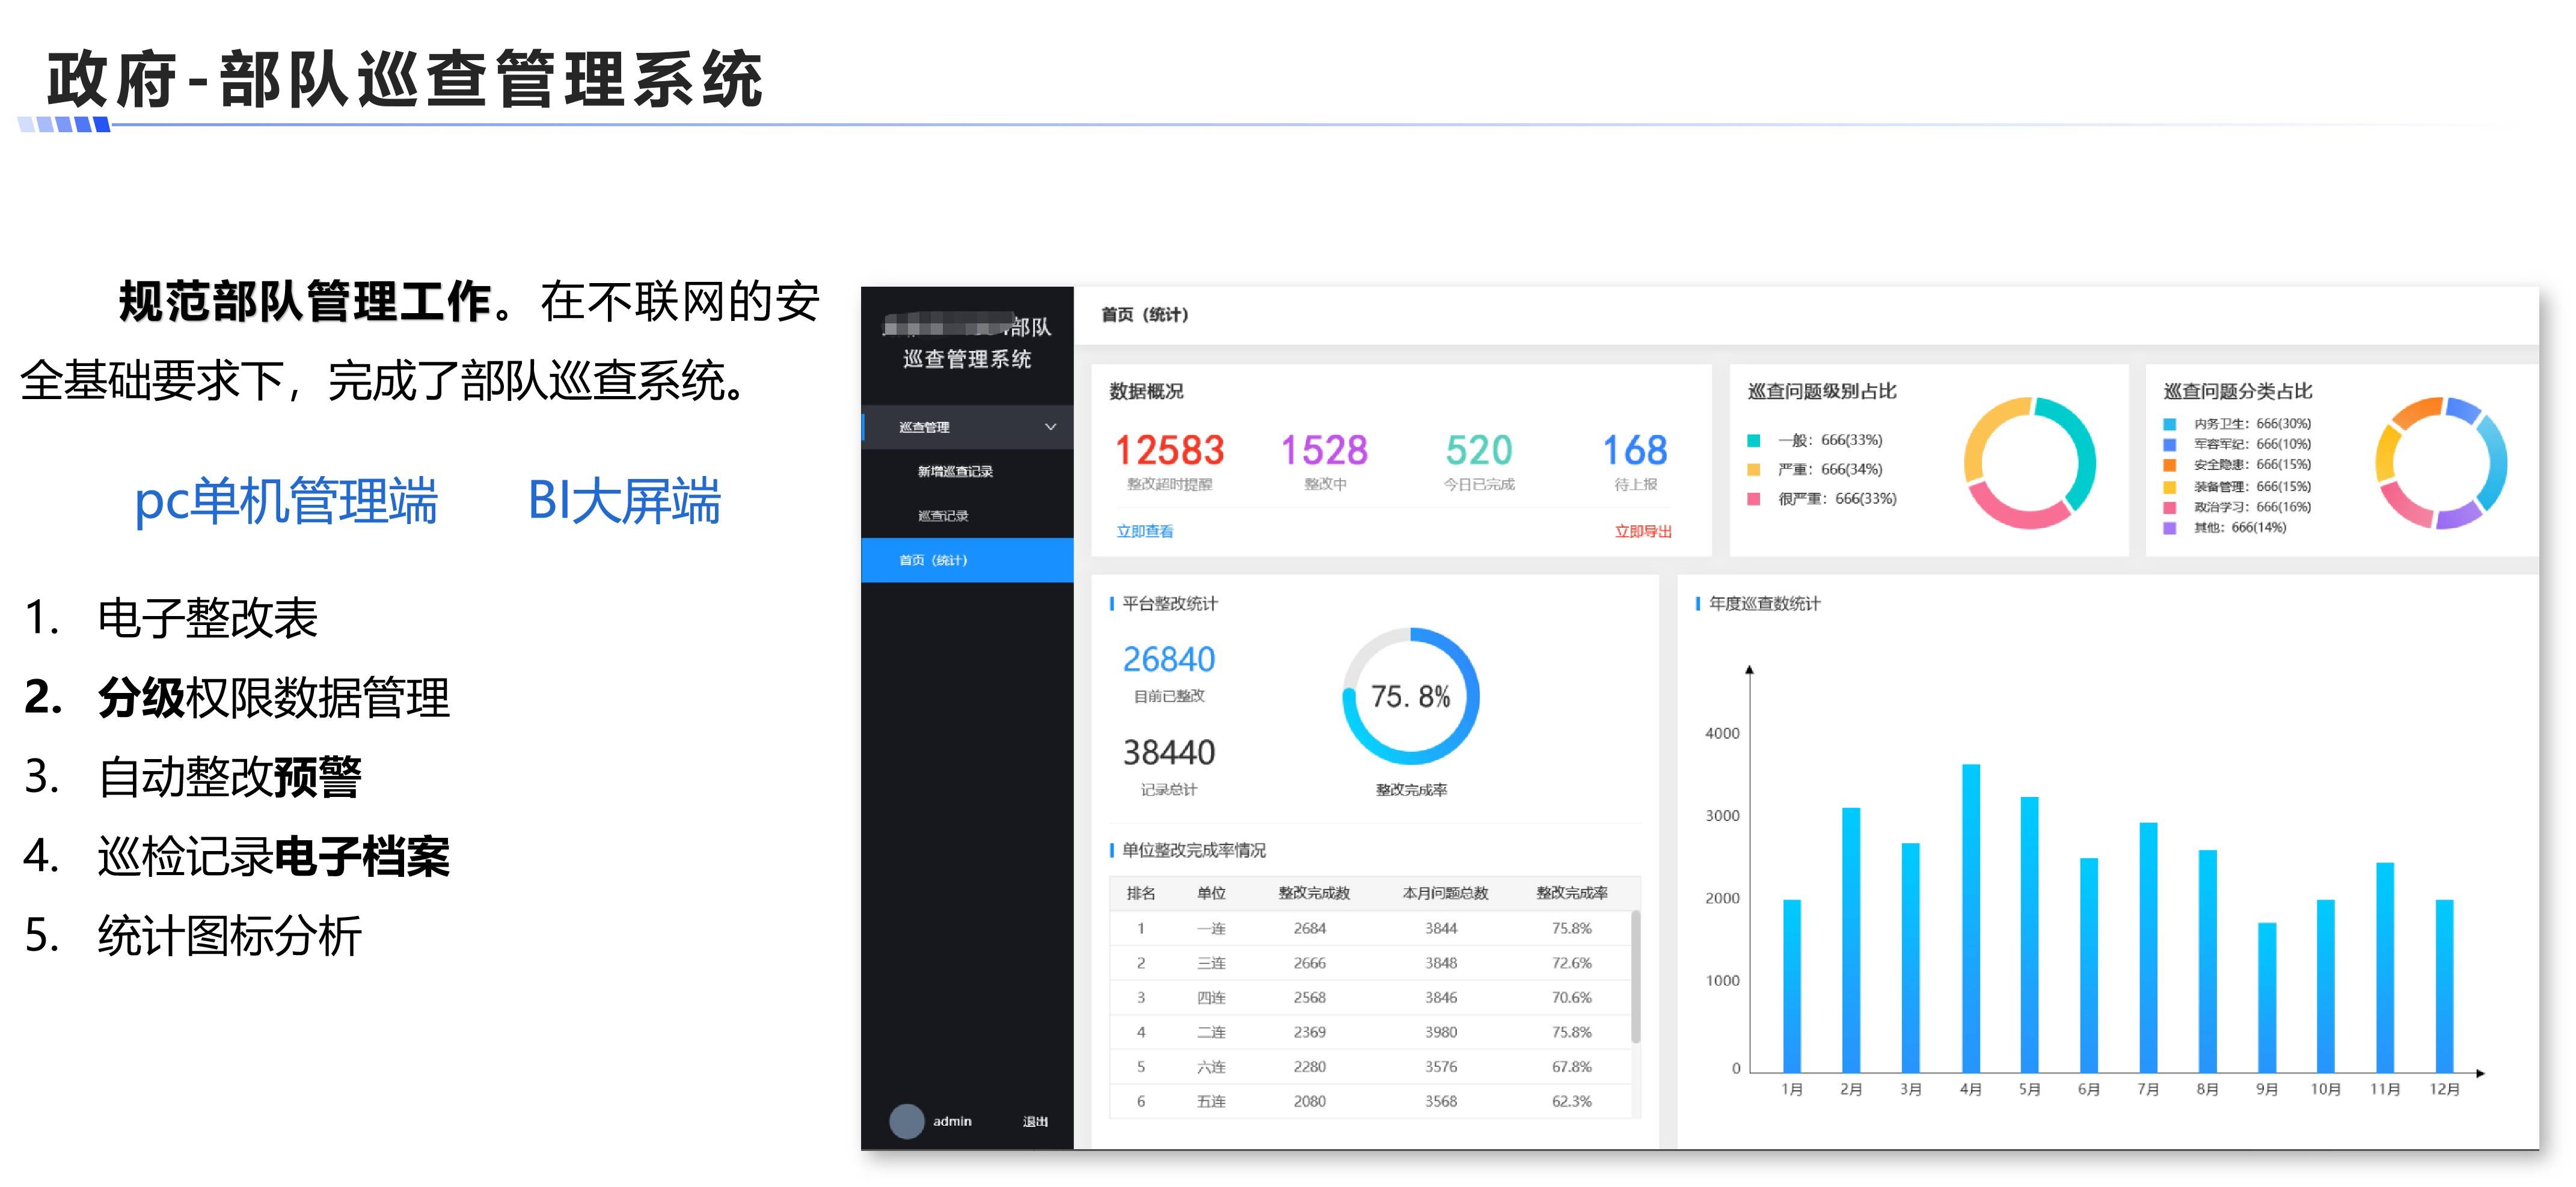Click the 立即导出 link
This screenshot has height=1187, width=2576.
coord(1643,531)
